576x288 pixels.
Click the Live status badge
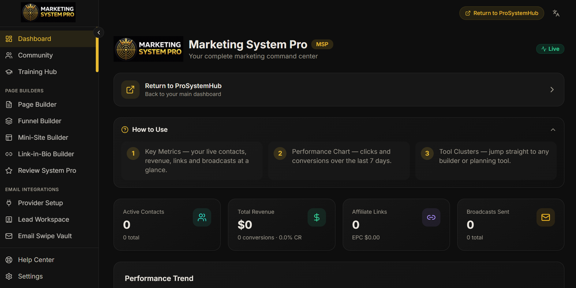pos(550,49)
